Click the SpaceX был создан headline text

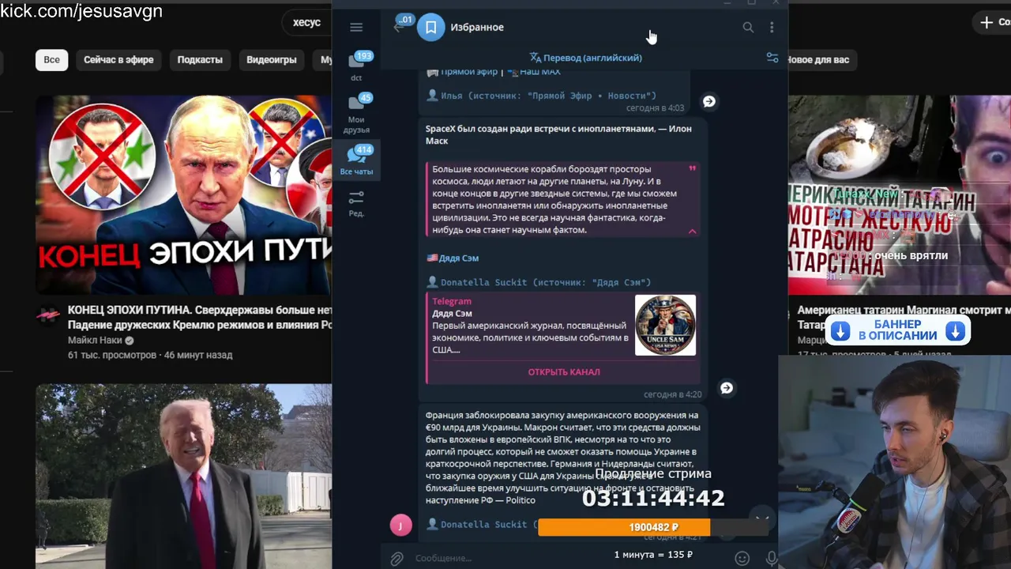click(558, 134)
